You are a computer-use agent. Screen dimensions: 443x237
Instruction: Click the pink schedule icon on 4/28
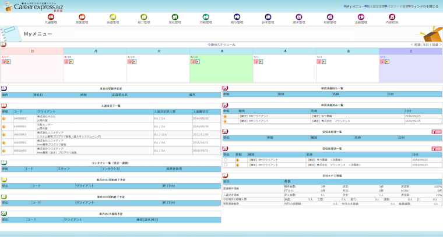pos(66,62)
